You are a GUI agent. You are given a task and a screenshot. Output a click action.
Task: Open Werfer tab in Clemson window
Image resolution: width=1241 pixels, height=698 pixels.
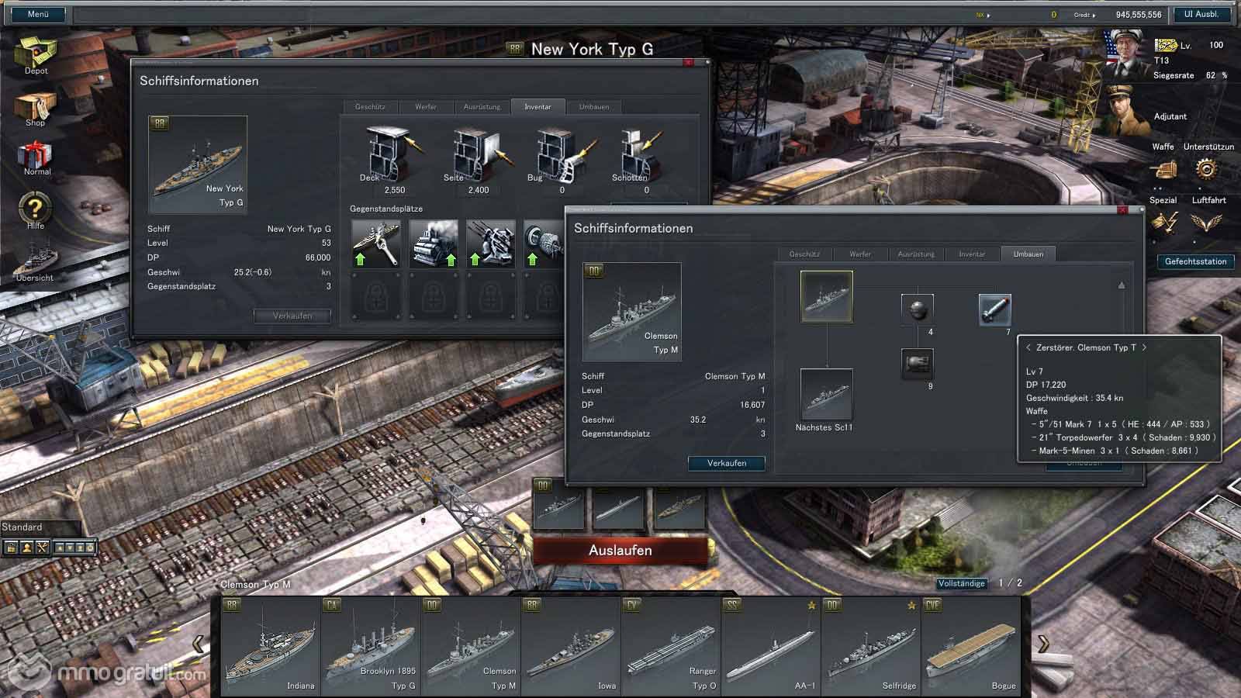(x=860, y=254)
